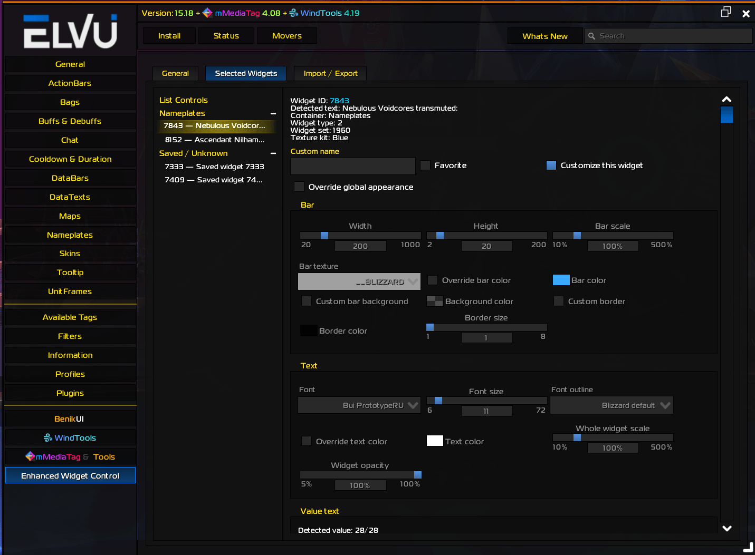The width and height of the screenshot is (755, 555).
Task: Toggle the Favorite checkbox
Action: (425, 165)
